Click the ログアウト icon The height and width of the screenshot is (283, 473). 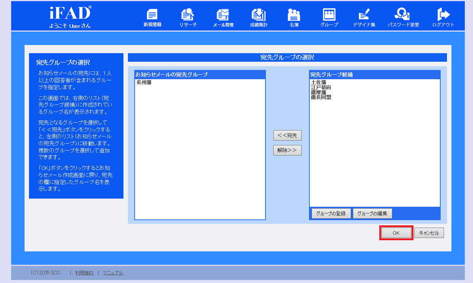(x=443, y=18)
